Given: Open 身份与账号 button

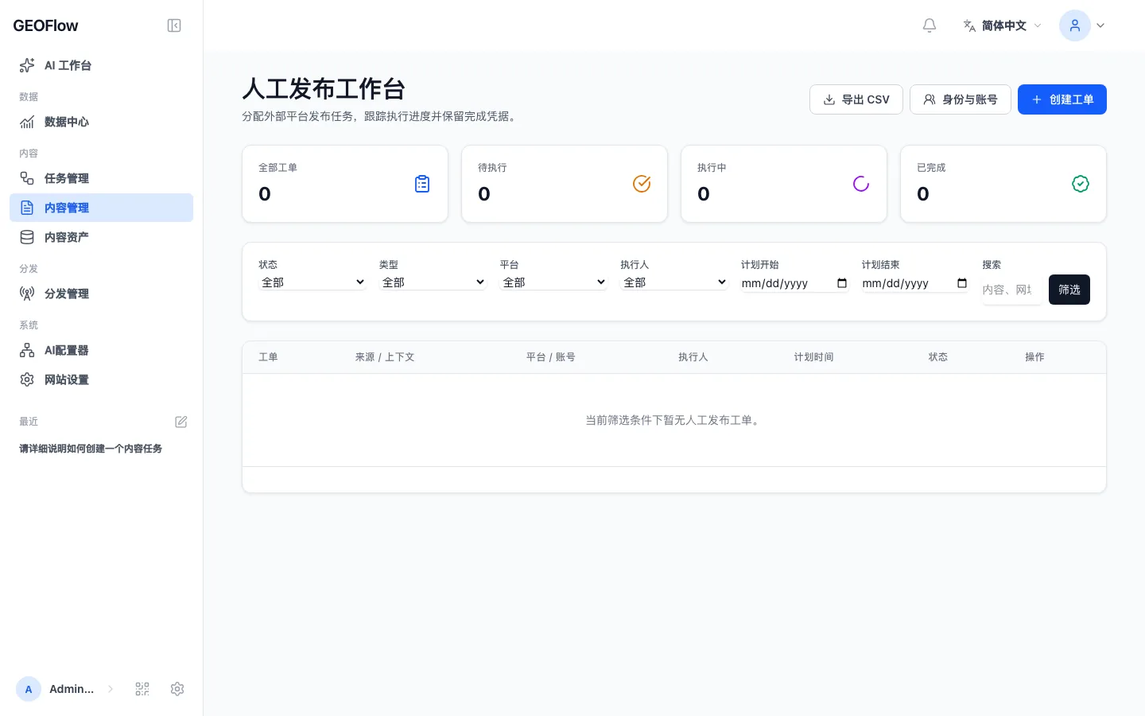Looking at the screenshot, I should tap(961, 99).
